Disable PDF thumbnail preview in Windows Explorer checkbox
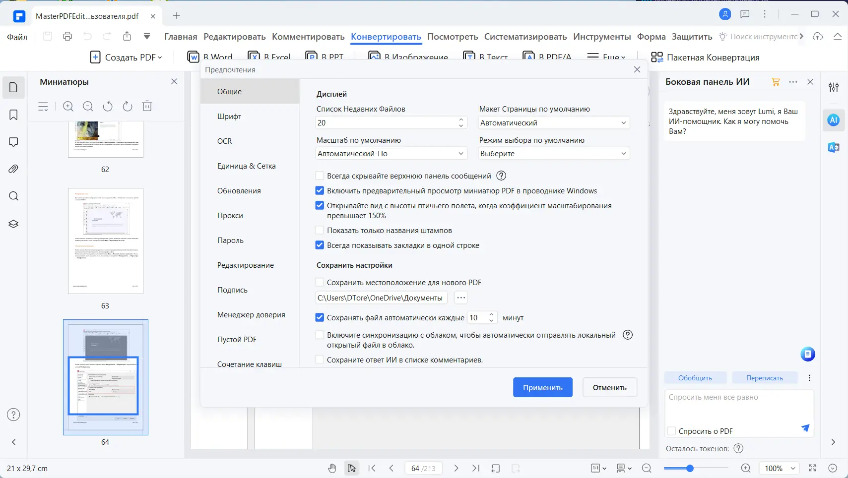The width and height of the screenshot is (848, 478). [x=320, y=190]
